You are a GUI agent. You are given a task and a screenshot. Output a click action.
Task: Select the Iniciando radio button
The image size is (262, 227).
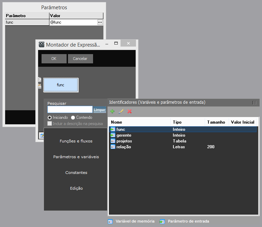[x=49, y=117]
